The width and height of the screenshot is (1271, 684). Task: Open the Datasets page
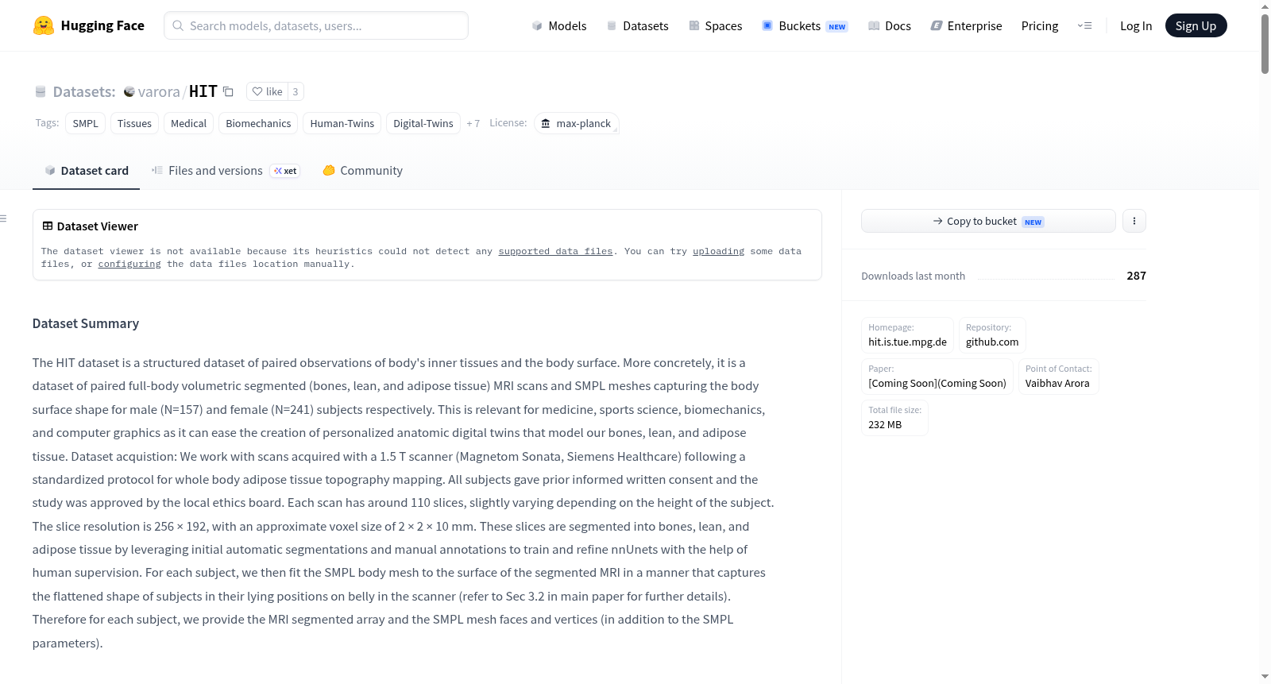tap(638, 25)
